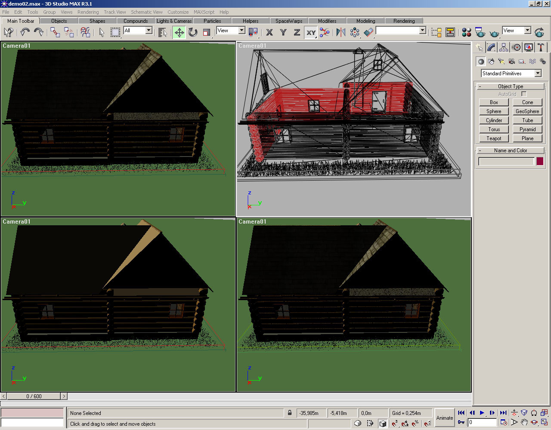Viewport: 551px width, 430px height.
Task: Click the Mirror Selected Objects icon
Action: (x=341, y=32)
